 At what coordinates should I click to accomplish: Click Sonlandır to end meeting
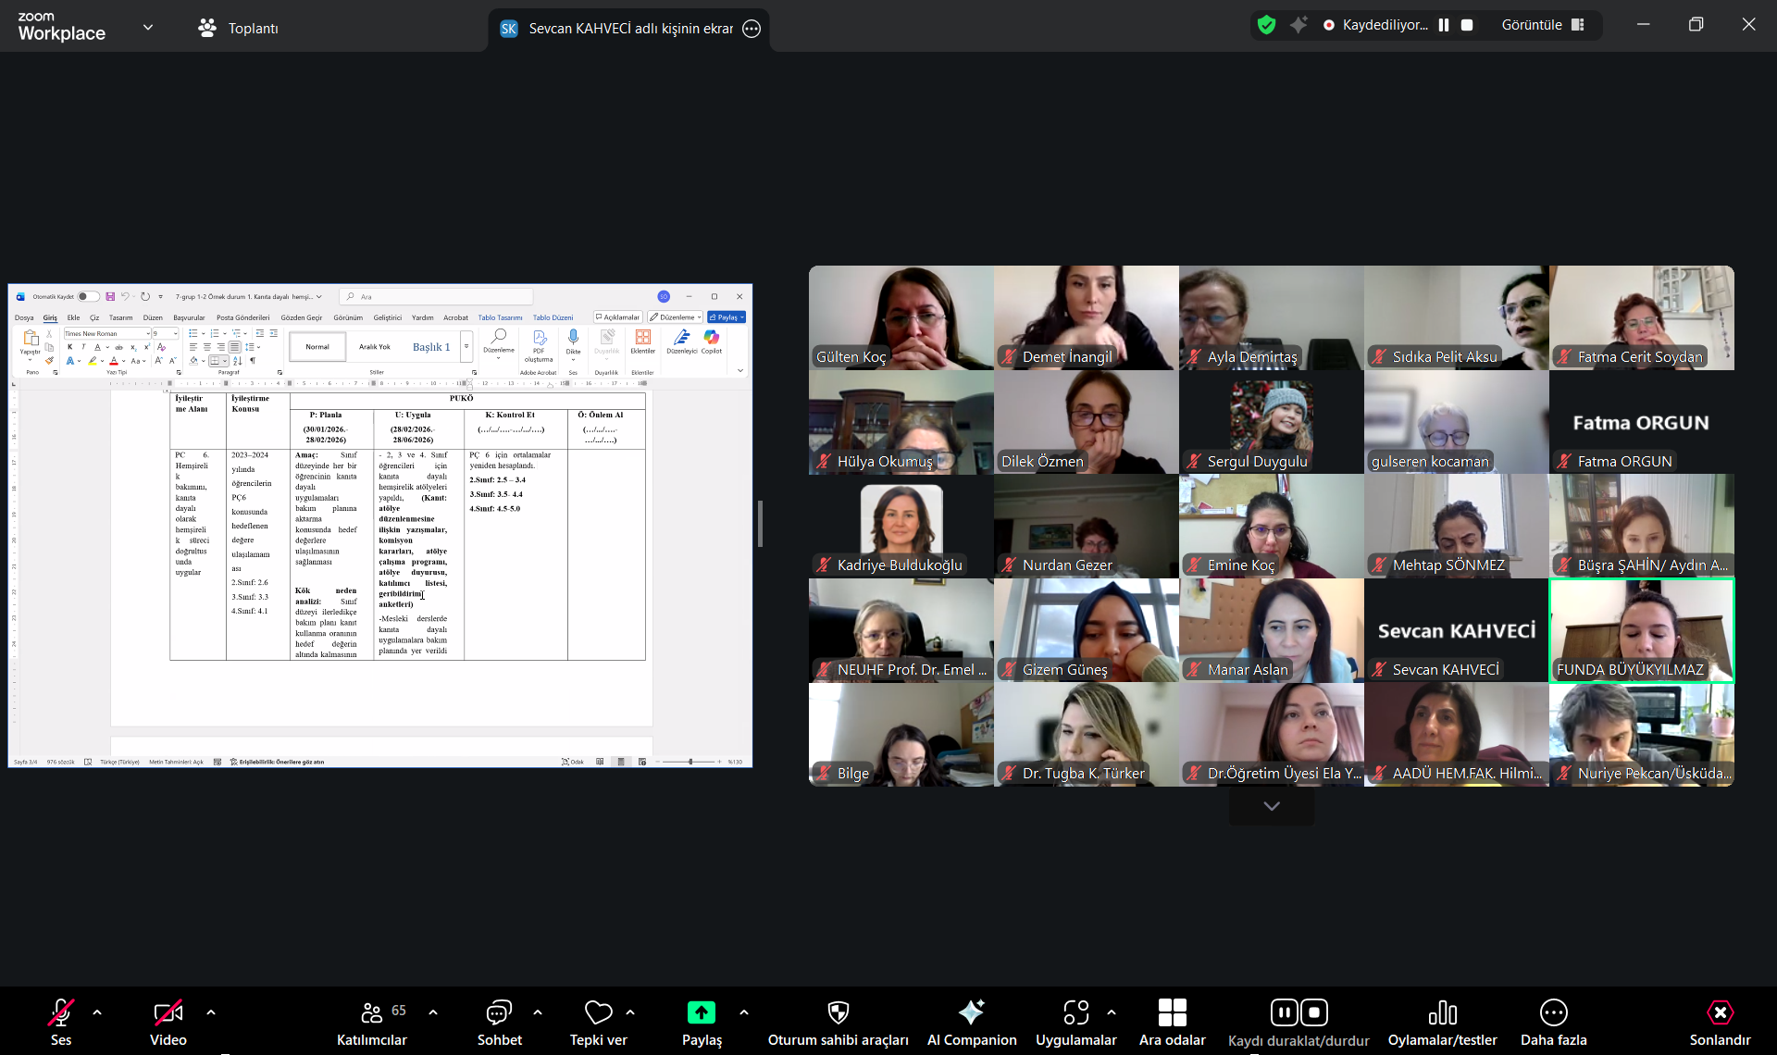1719,1012
